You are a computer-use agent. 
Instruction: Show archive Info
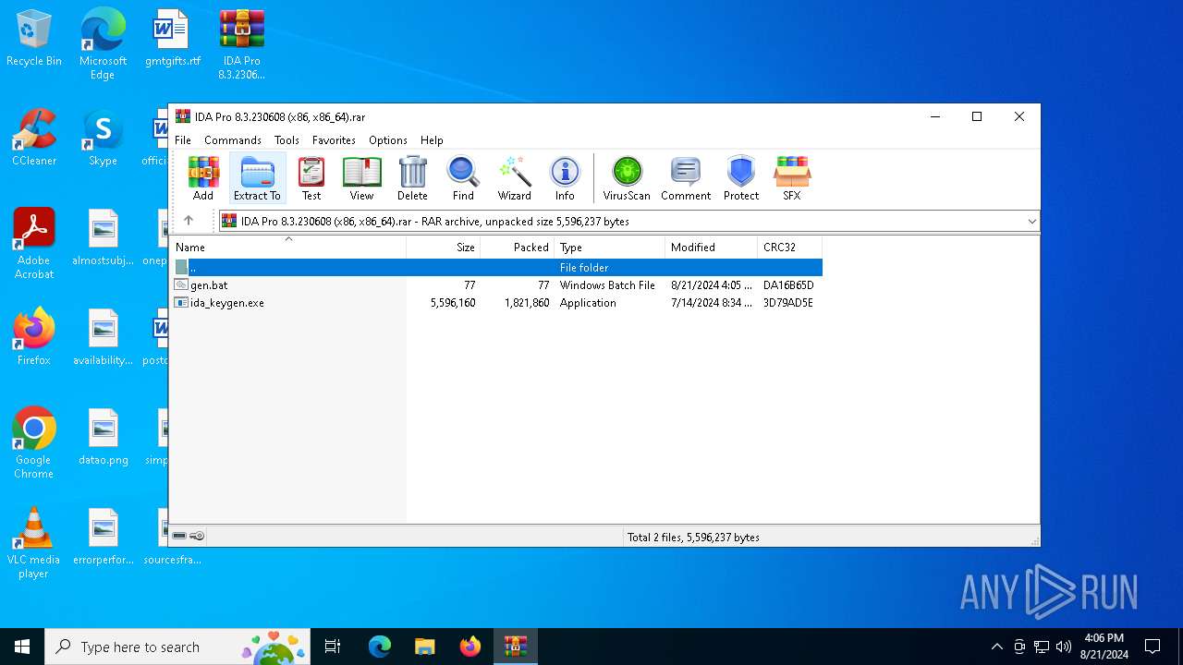[565, 178]
